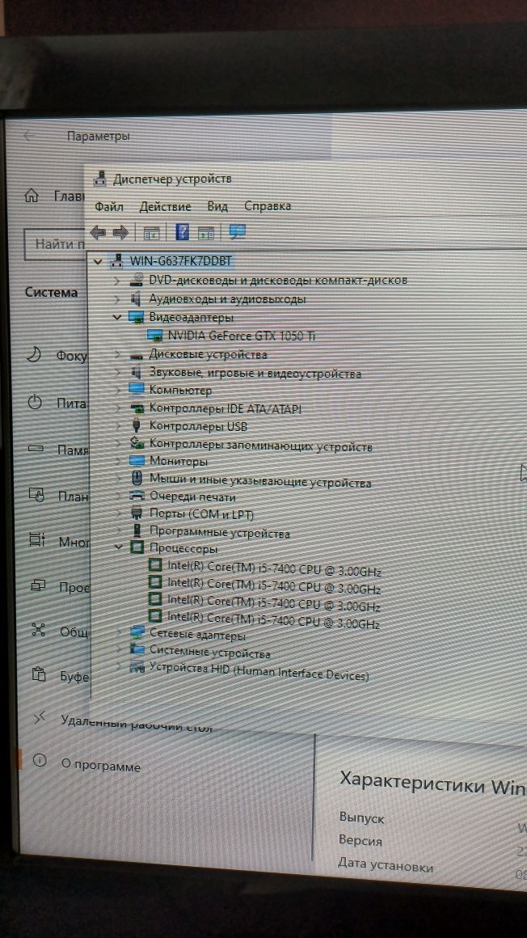Click the Видеоадаптеры display icon

[137, 317]
